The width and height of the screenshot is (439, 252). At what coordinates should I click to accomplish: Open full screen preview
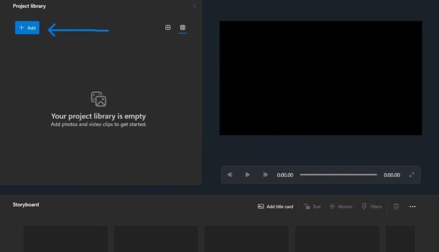[411, 175]
